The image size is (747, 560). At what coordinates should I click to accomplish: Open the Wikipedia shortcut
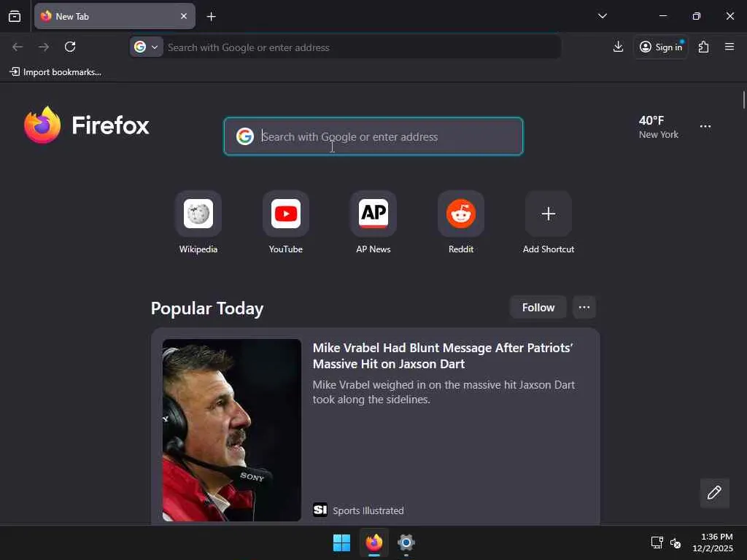coord(198,223)
